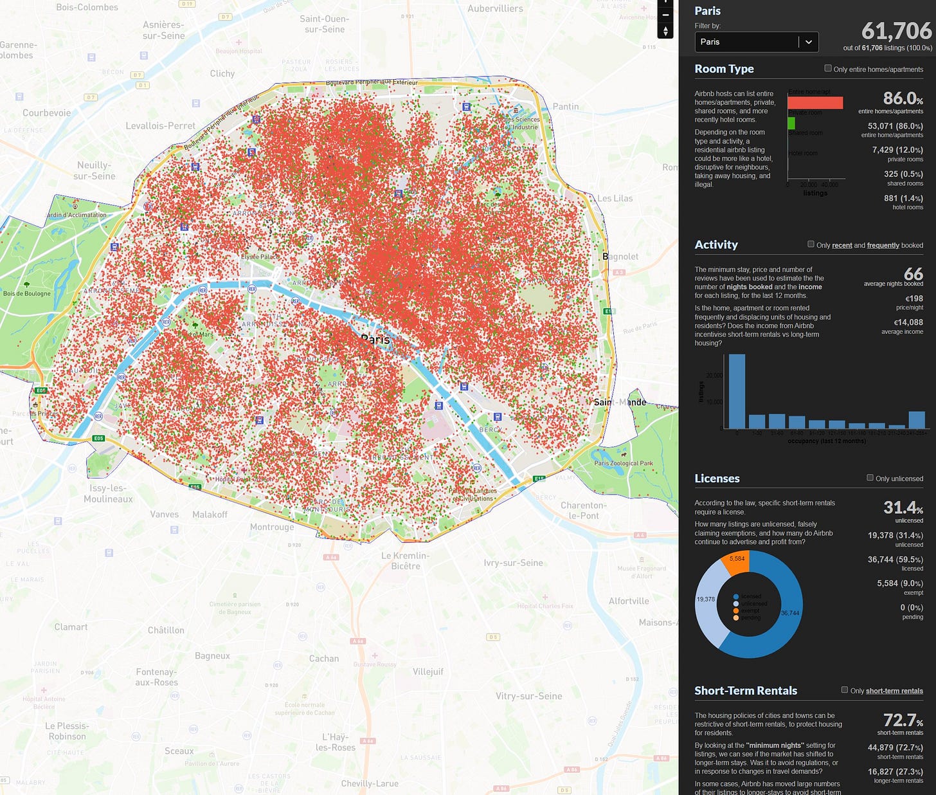Click the cross icon above Hôpital Antoine Béclère
This screenshot has width=936, height=795.
point(44,690)
